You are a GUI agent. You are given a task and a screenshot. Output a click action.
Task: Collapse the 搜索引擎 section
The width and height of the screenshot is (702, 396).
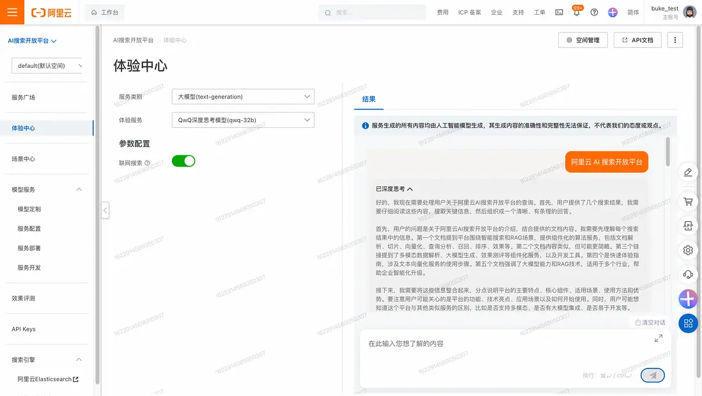tap(79, 360)
